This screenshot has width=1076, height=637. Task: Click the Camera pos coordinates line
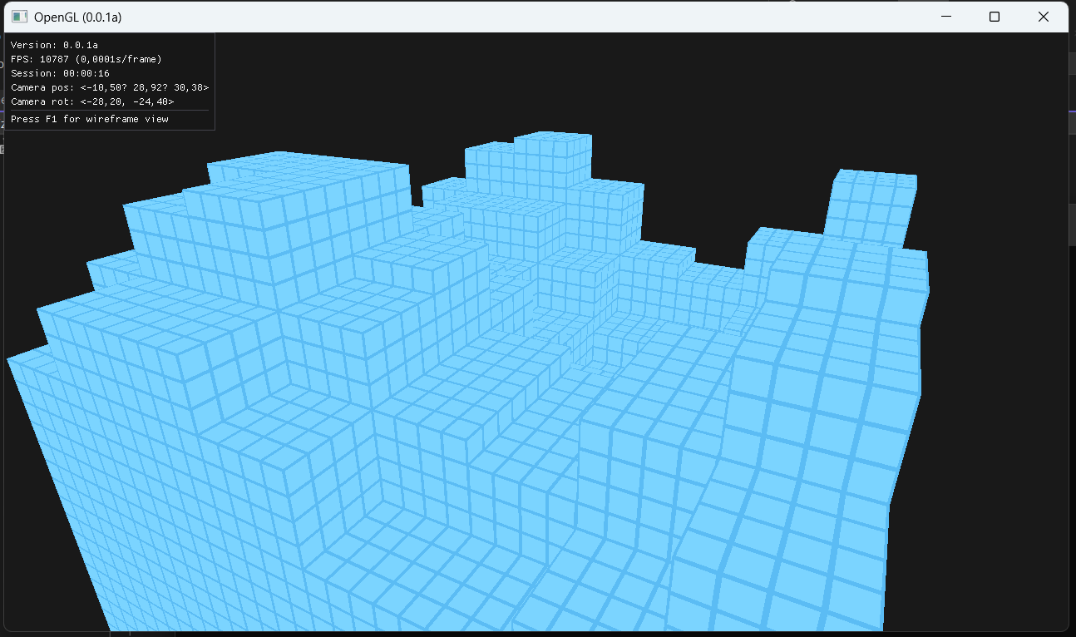[109, 87]
